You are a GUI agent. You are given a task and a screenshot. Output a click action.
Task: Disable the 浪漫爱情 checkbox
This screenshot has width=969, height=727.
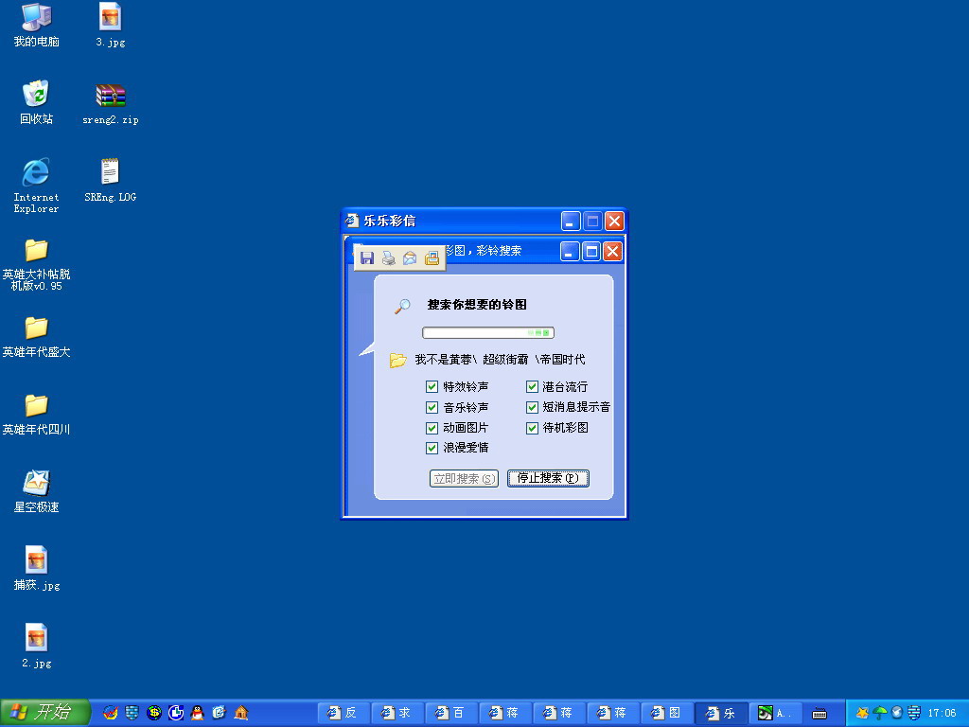pyautogui.click(x=432, y=448)
